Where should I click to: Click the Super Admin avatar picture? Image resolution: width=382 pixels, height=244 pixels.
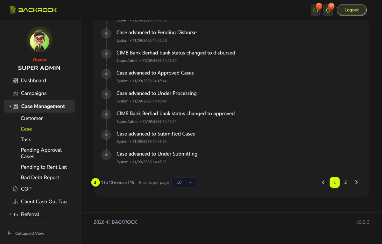pos(39,41)
